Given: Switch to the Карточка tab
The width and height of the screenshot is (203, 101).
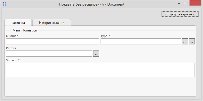Looking at the screenshot, I should [18, 22].
